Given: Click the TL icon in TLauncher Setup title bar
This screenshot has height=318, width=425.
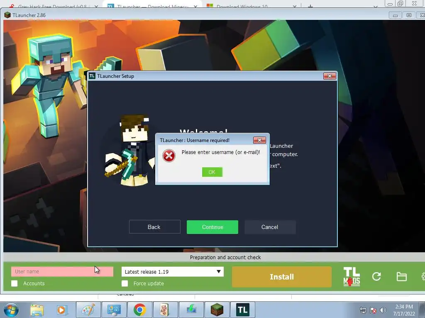Looking at the screenshot, I should (92, 76).
